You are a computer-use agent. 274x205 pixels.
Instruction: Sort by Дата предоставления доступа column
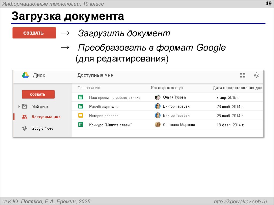tap(237, 88)
